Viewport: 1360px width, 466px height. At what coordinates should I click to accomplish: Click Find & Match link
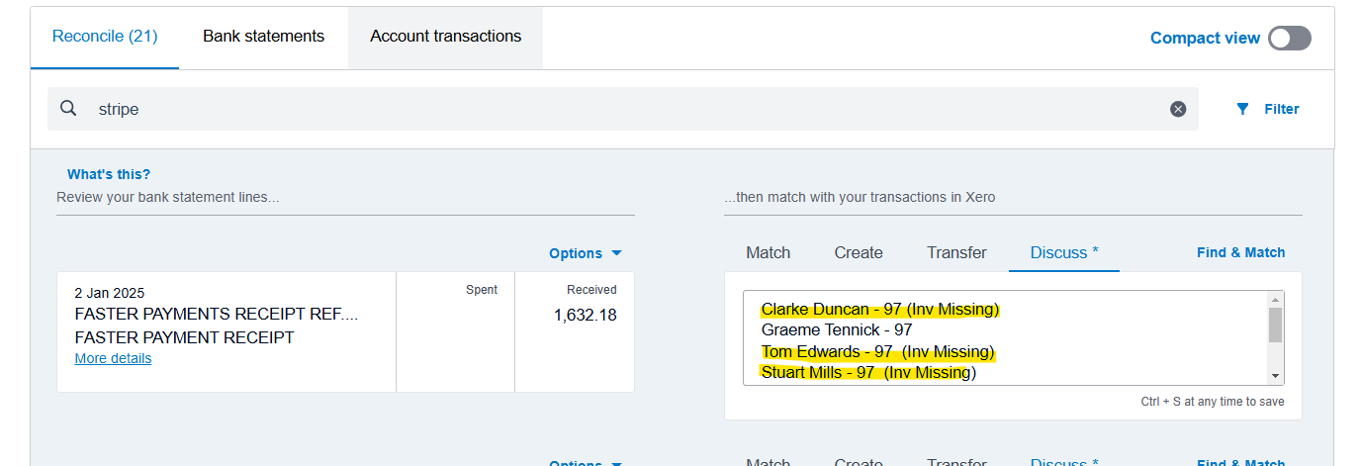tap(1240, 252)
